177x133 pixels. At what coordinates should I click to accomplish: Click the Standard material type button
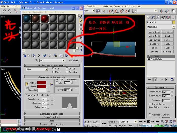74,60
